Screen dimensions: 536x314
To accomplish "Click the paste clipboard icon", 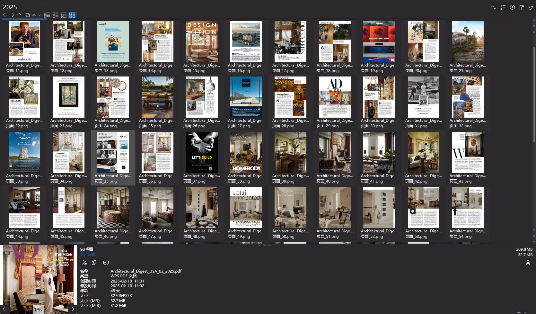I will pyautogui.click(x=522, y=7).
